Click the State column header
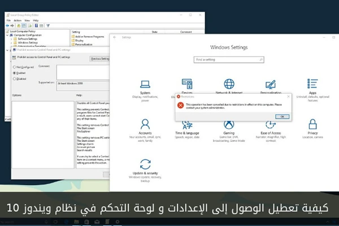Image resolution: width=339 pixels, height=226 pixels. click(x=155, y=32)
